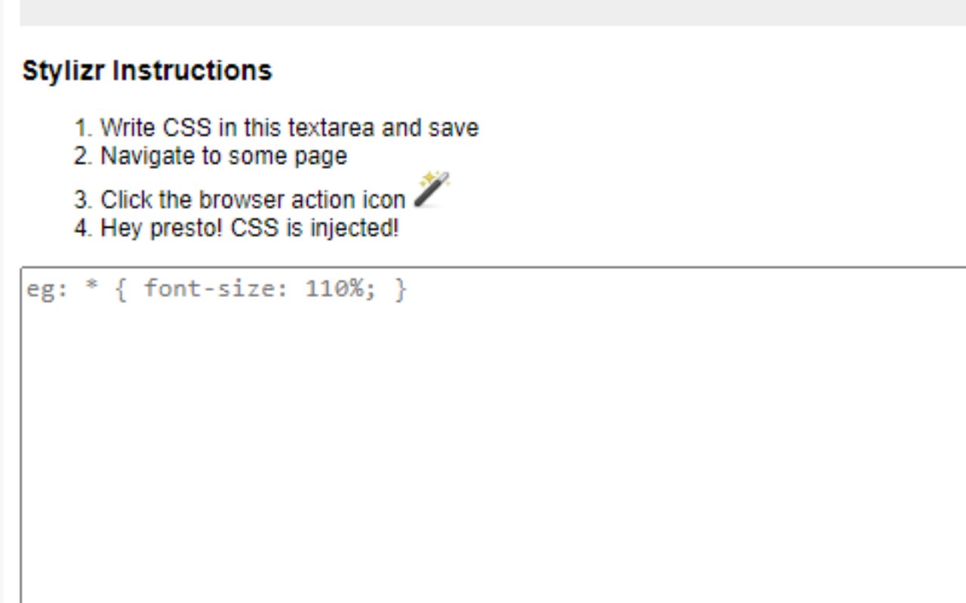
Task: Click the 'Click the browser action icon' text
Action: click(x=252, y=200)
